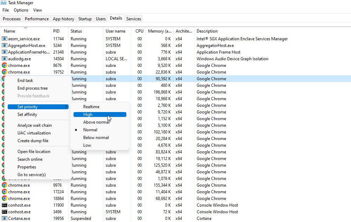Click the AggregatorHost.exe process icon
This screenshot has height=222, width=351.
(x=5, y=46)
